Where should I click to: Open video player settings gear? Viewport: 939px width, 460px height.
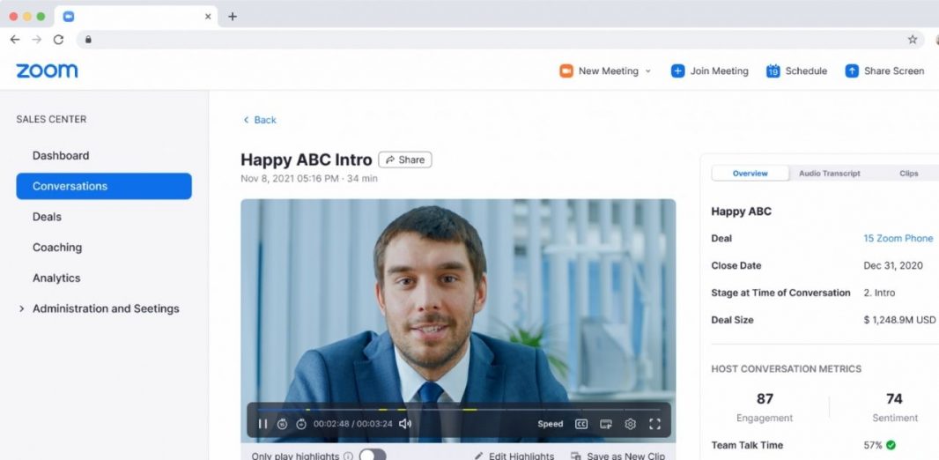click(x=630, y=424)
